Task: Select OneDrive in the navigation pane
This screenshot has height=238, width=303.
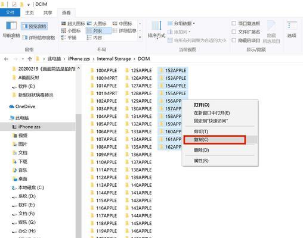Action: (22, 107)
